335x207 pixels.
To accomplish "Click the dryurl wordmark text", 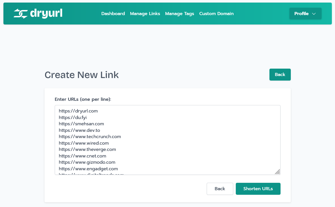I will (46, 13).
